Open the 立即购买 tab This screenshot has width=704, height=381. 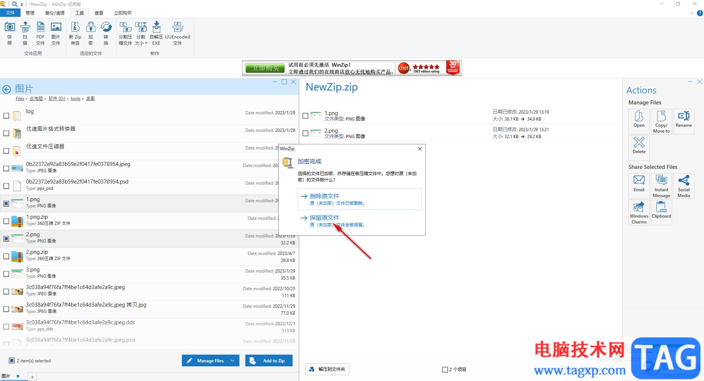[123, 13]
